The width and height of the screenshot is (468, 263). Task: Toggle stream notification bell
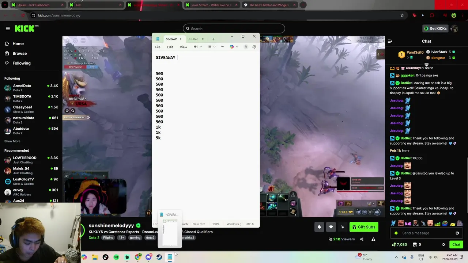coord(319,227)
